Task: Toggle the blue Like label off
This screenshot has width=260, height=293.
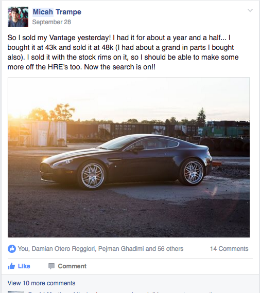Action: 24,266
